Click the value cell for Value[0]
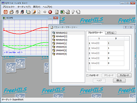Viewport: 137px width, 103px height. (116, 43)
